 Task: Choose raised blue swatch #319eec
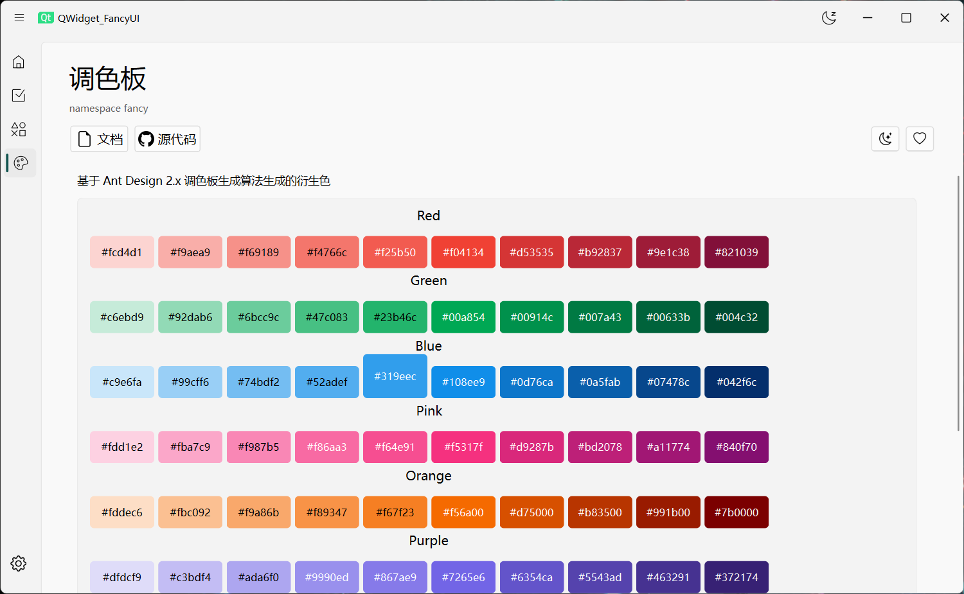(x=395, y=376)
